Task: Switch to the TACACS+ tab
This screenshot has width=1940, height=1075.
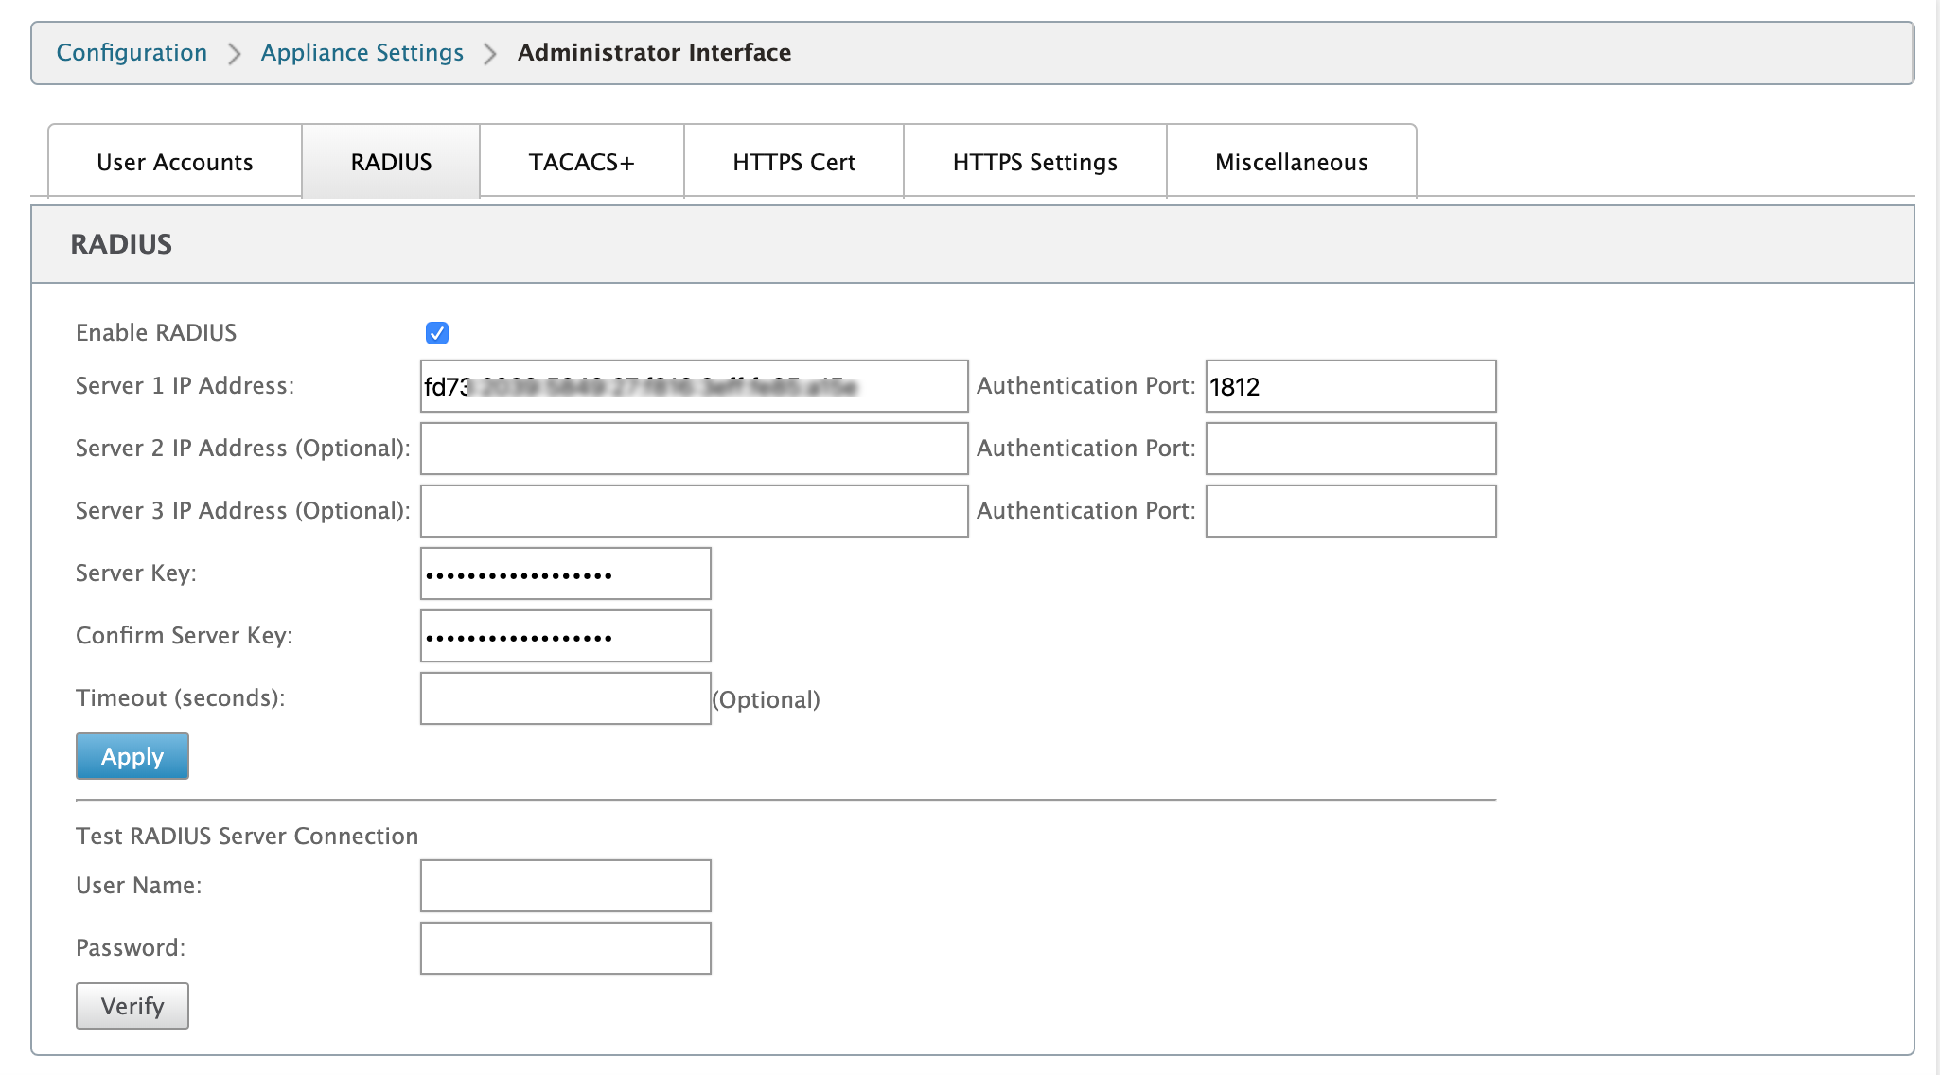Action: 582,162
